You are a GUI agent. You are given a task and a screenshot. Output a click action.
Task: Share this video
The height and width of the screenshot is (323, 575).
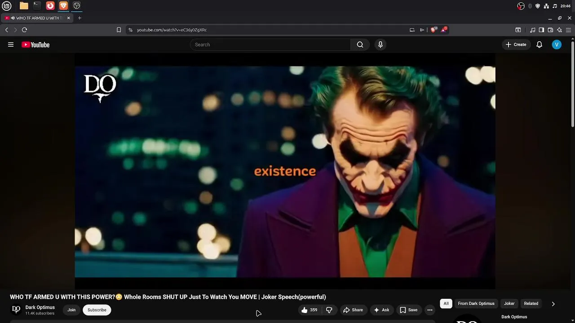click(x=353, y=310)
